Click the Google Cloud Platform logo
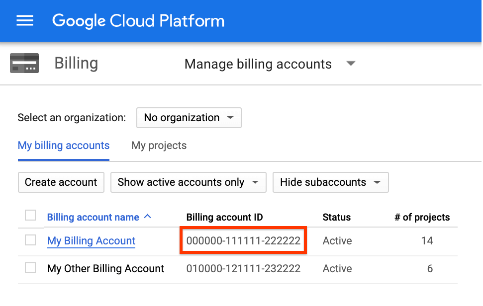Image resolution: width=483 pixels, height=306 pixels. click(x=138, y=20)
